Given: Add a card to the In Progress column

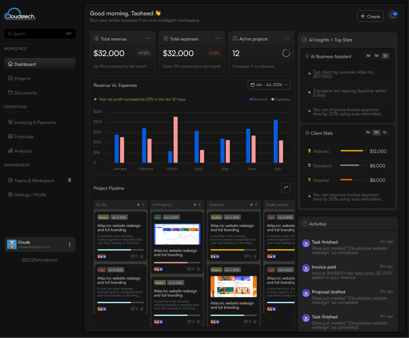Looking at the screenshot, I should coord(195,205).
